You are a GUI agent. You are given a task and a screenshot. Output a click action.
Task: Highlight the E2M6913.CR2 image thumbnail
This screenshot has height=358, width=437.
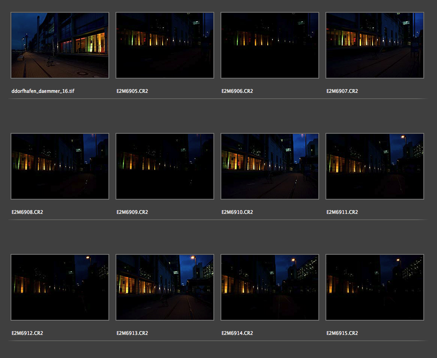coord(165,287)
